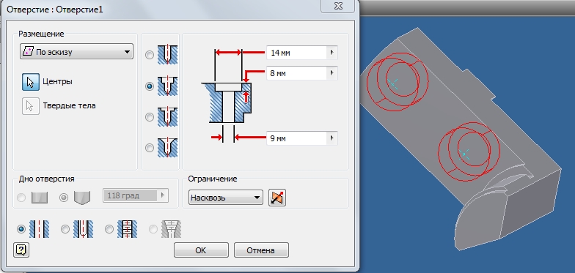The height and width of the screenshot is (273, 575).
Task: Cancel the dialog with Отмена
Action: 261,250
